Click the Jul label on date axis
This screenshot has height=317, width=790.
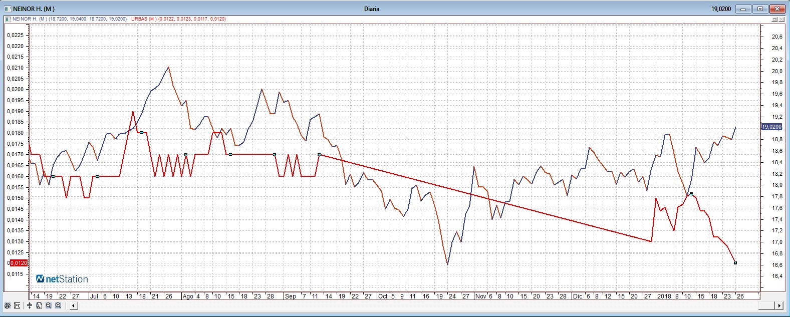(94, 296)
